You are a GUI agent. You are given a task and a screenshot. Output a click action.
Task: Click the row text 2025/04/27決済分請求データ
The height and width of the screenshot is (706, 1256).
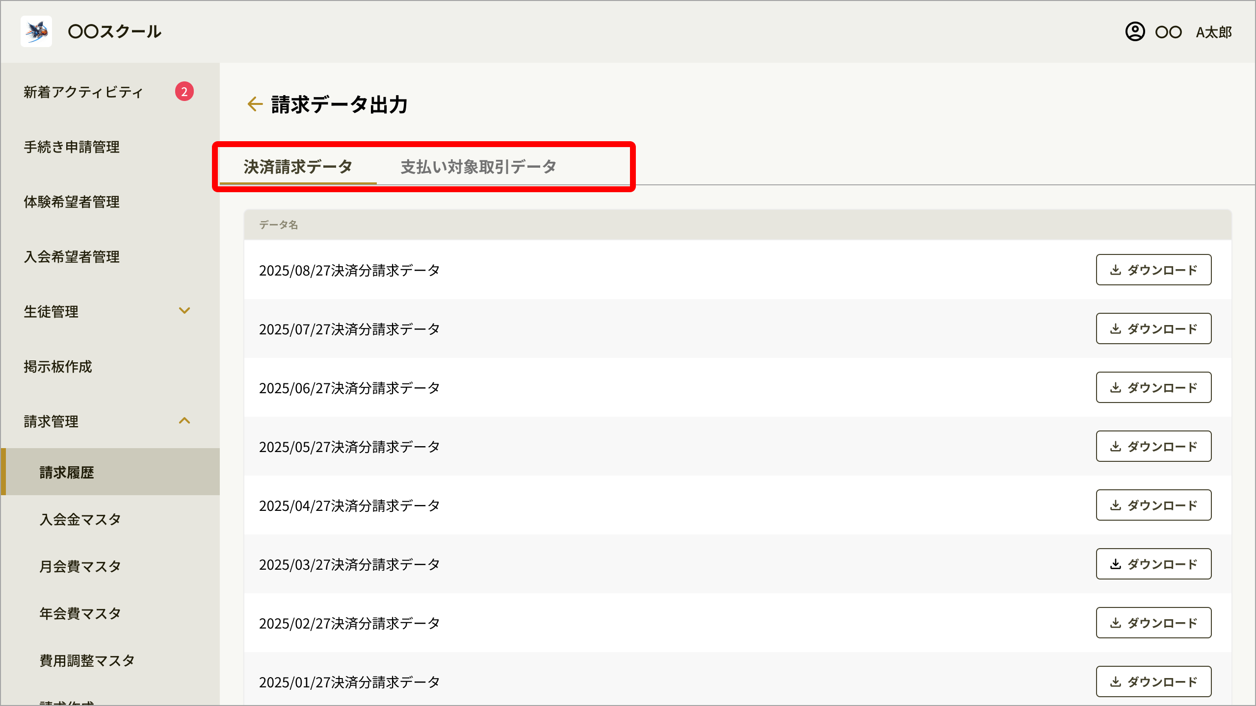349,505
